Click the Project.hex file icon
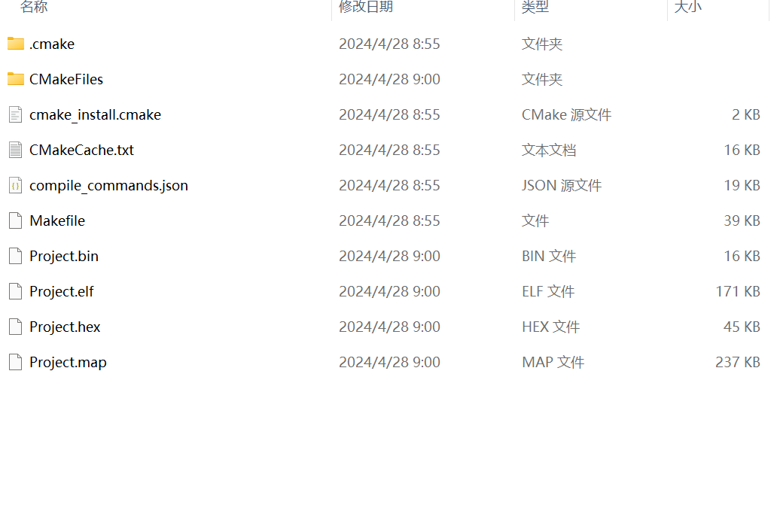This screenshot has width=777, height=529. (x=15, y=327)
